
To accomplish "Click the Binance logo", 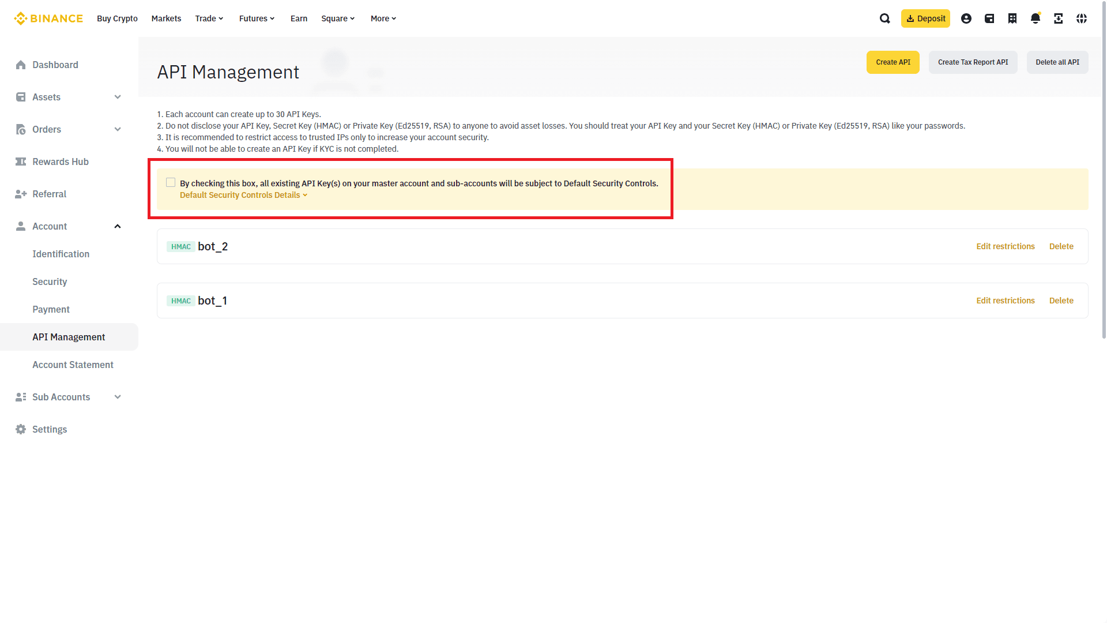I will (x=48, y=18).
